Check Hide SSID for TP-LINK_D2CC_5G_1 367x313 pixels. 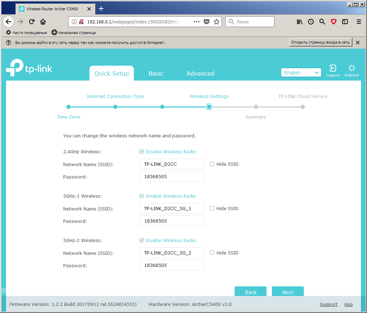point(212,208)
